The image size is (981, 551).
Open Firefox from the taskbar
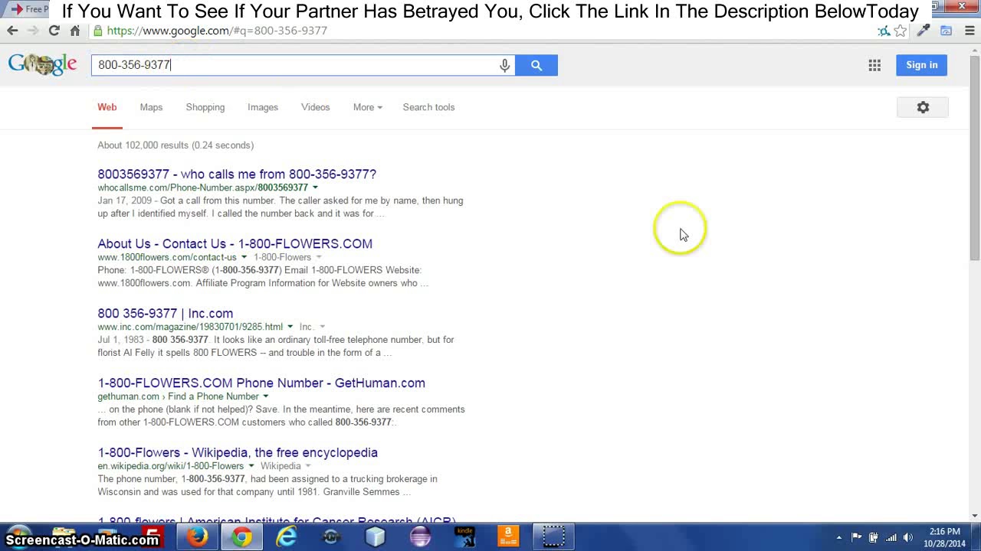coord(197,537)
